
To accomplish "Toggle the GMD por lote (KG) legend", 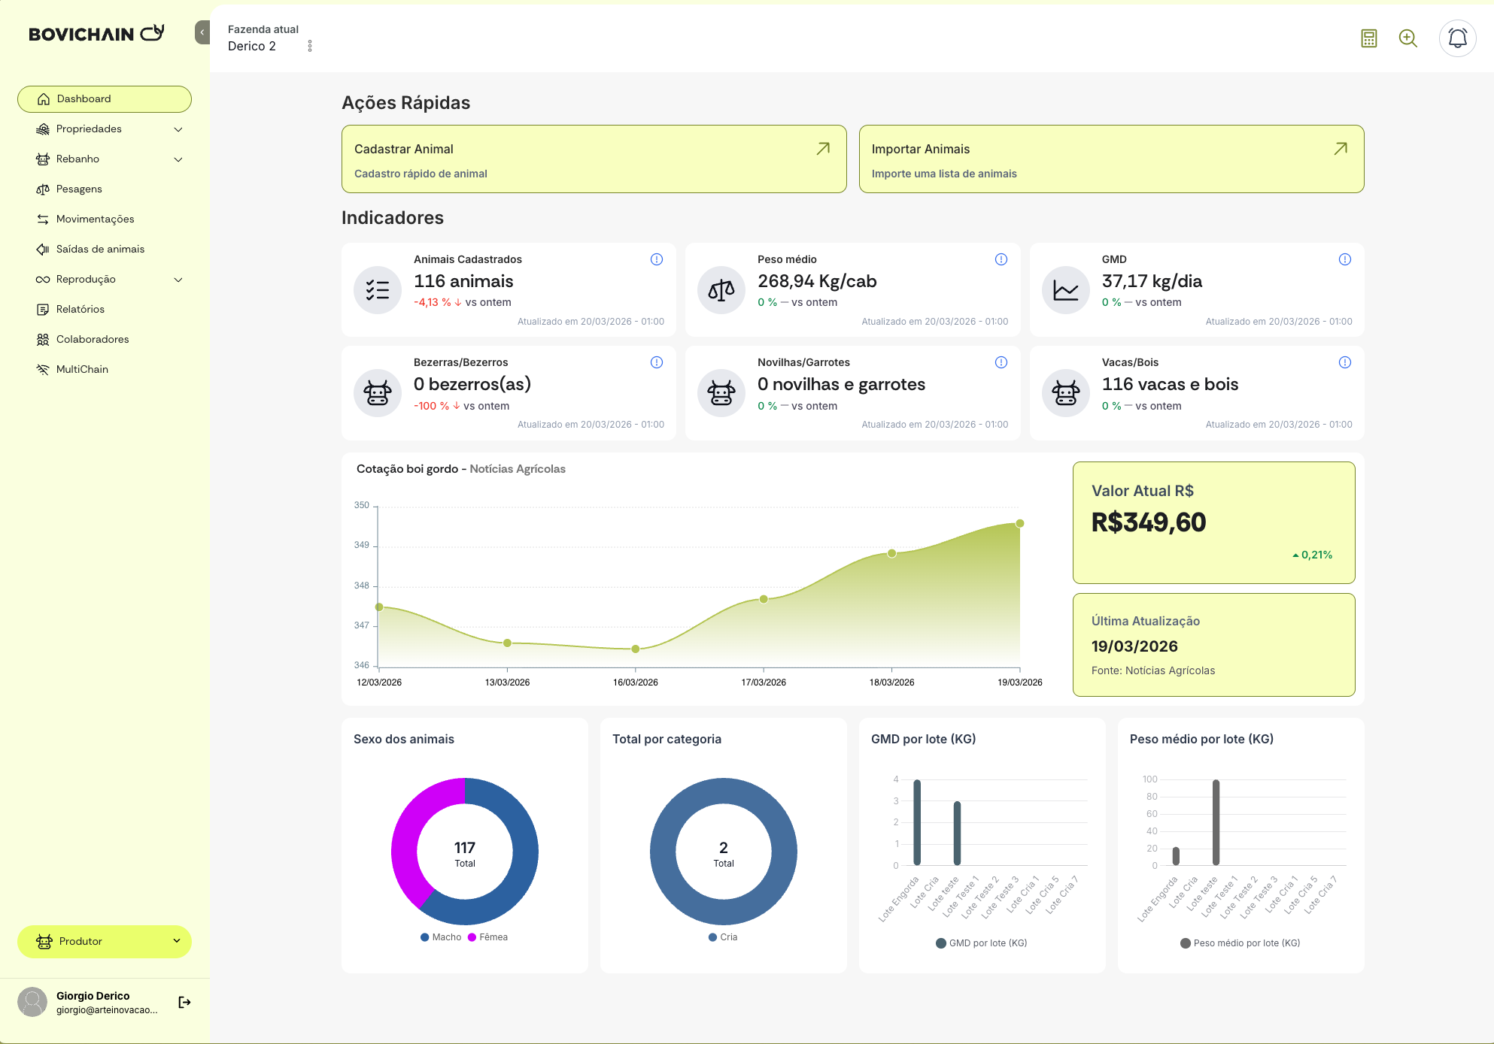I will point(982,943).
